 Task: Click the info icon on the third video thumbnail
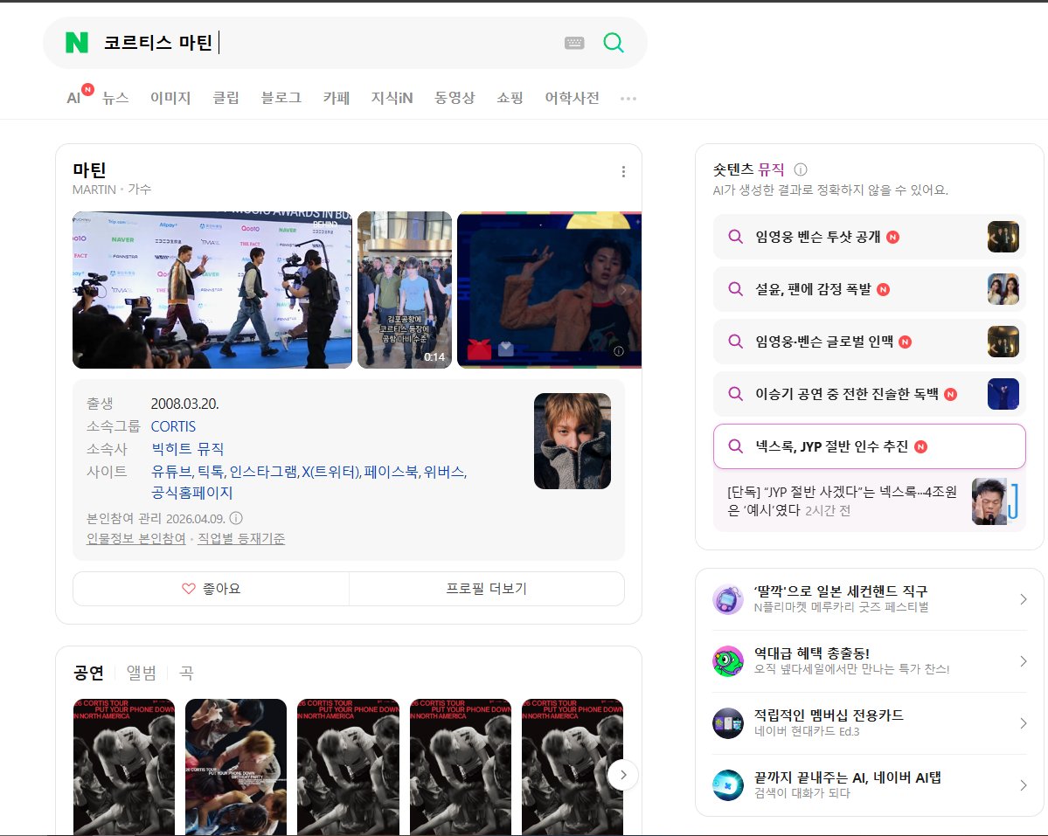pyautogui.click(x=619, y=351)
